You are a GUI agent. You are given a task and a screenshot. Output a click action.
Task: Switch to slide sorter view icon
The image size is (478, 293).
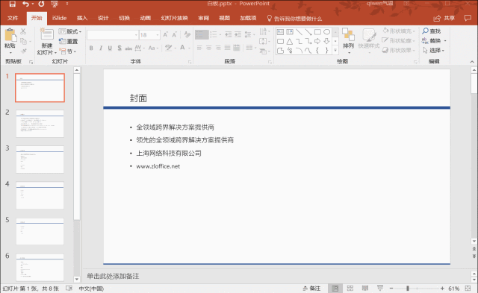[350, 288]
